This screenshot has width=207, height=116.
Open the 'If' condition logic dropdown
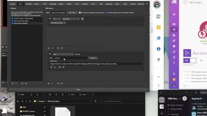point(57,19)
